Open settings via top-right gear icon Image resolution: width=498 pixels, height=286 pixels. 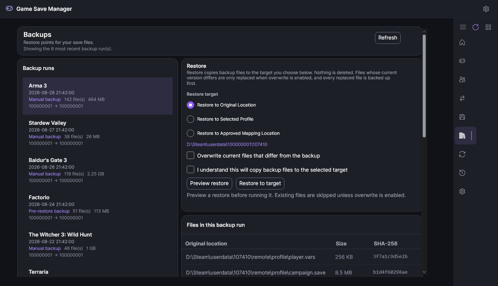tap(486, 9)
